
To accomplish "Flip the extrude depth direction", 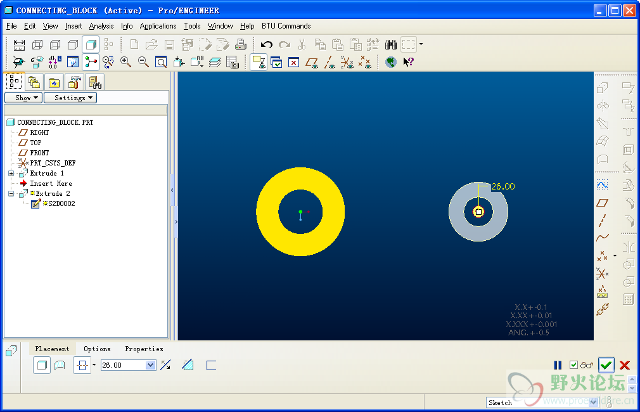I will pos(166,365).
